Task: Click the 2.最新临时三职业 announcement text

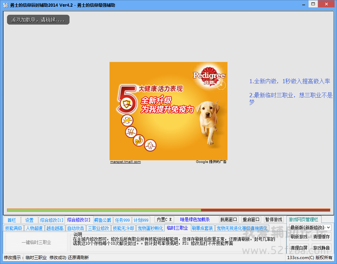Action: pyautogui.click(x=291, y=98)
